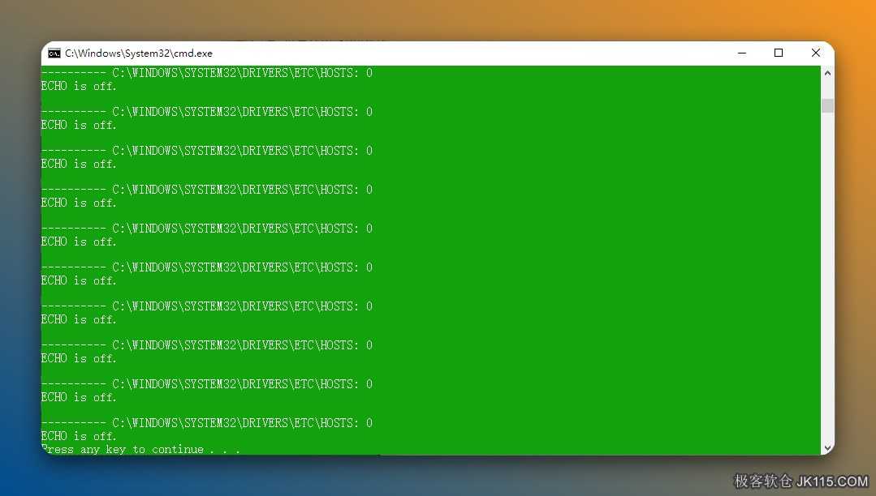Click the 'Press any key to continue' text
This screenshot has width=876, height=496.
coord(140,449)
